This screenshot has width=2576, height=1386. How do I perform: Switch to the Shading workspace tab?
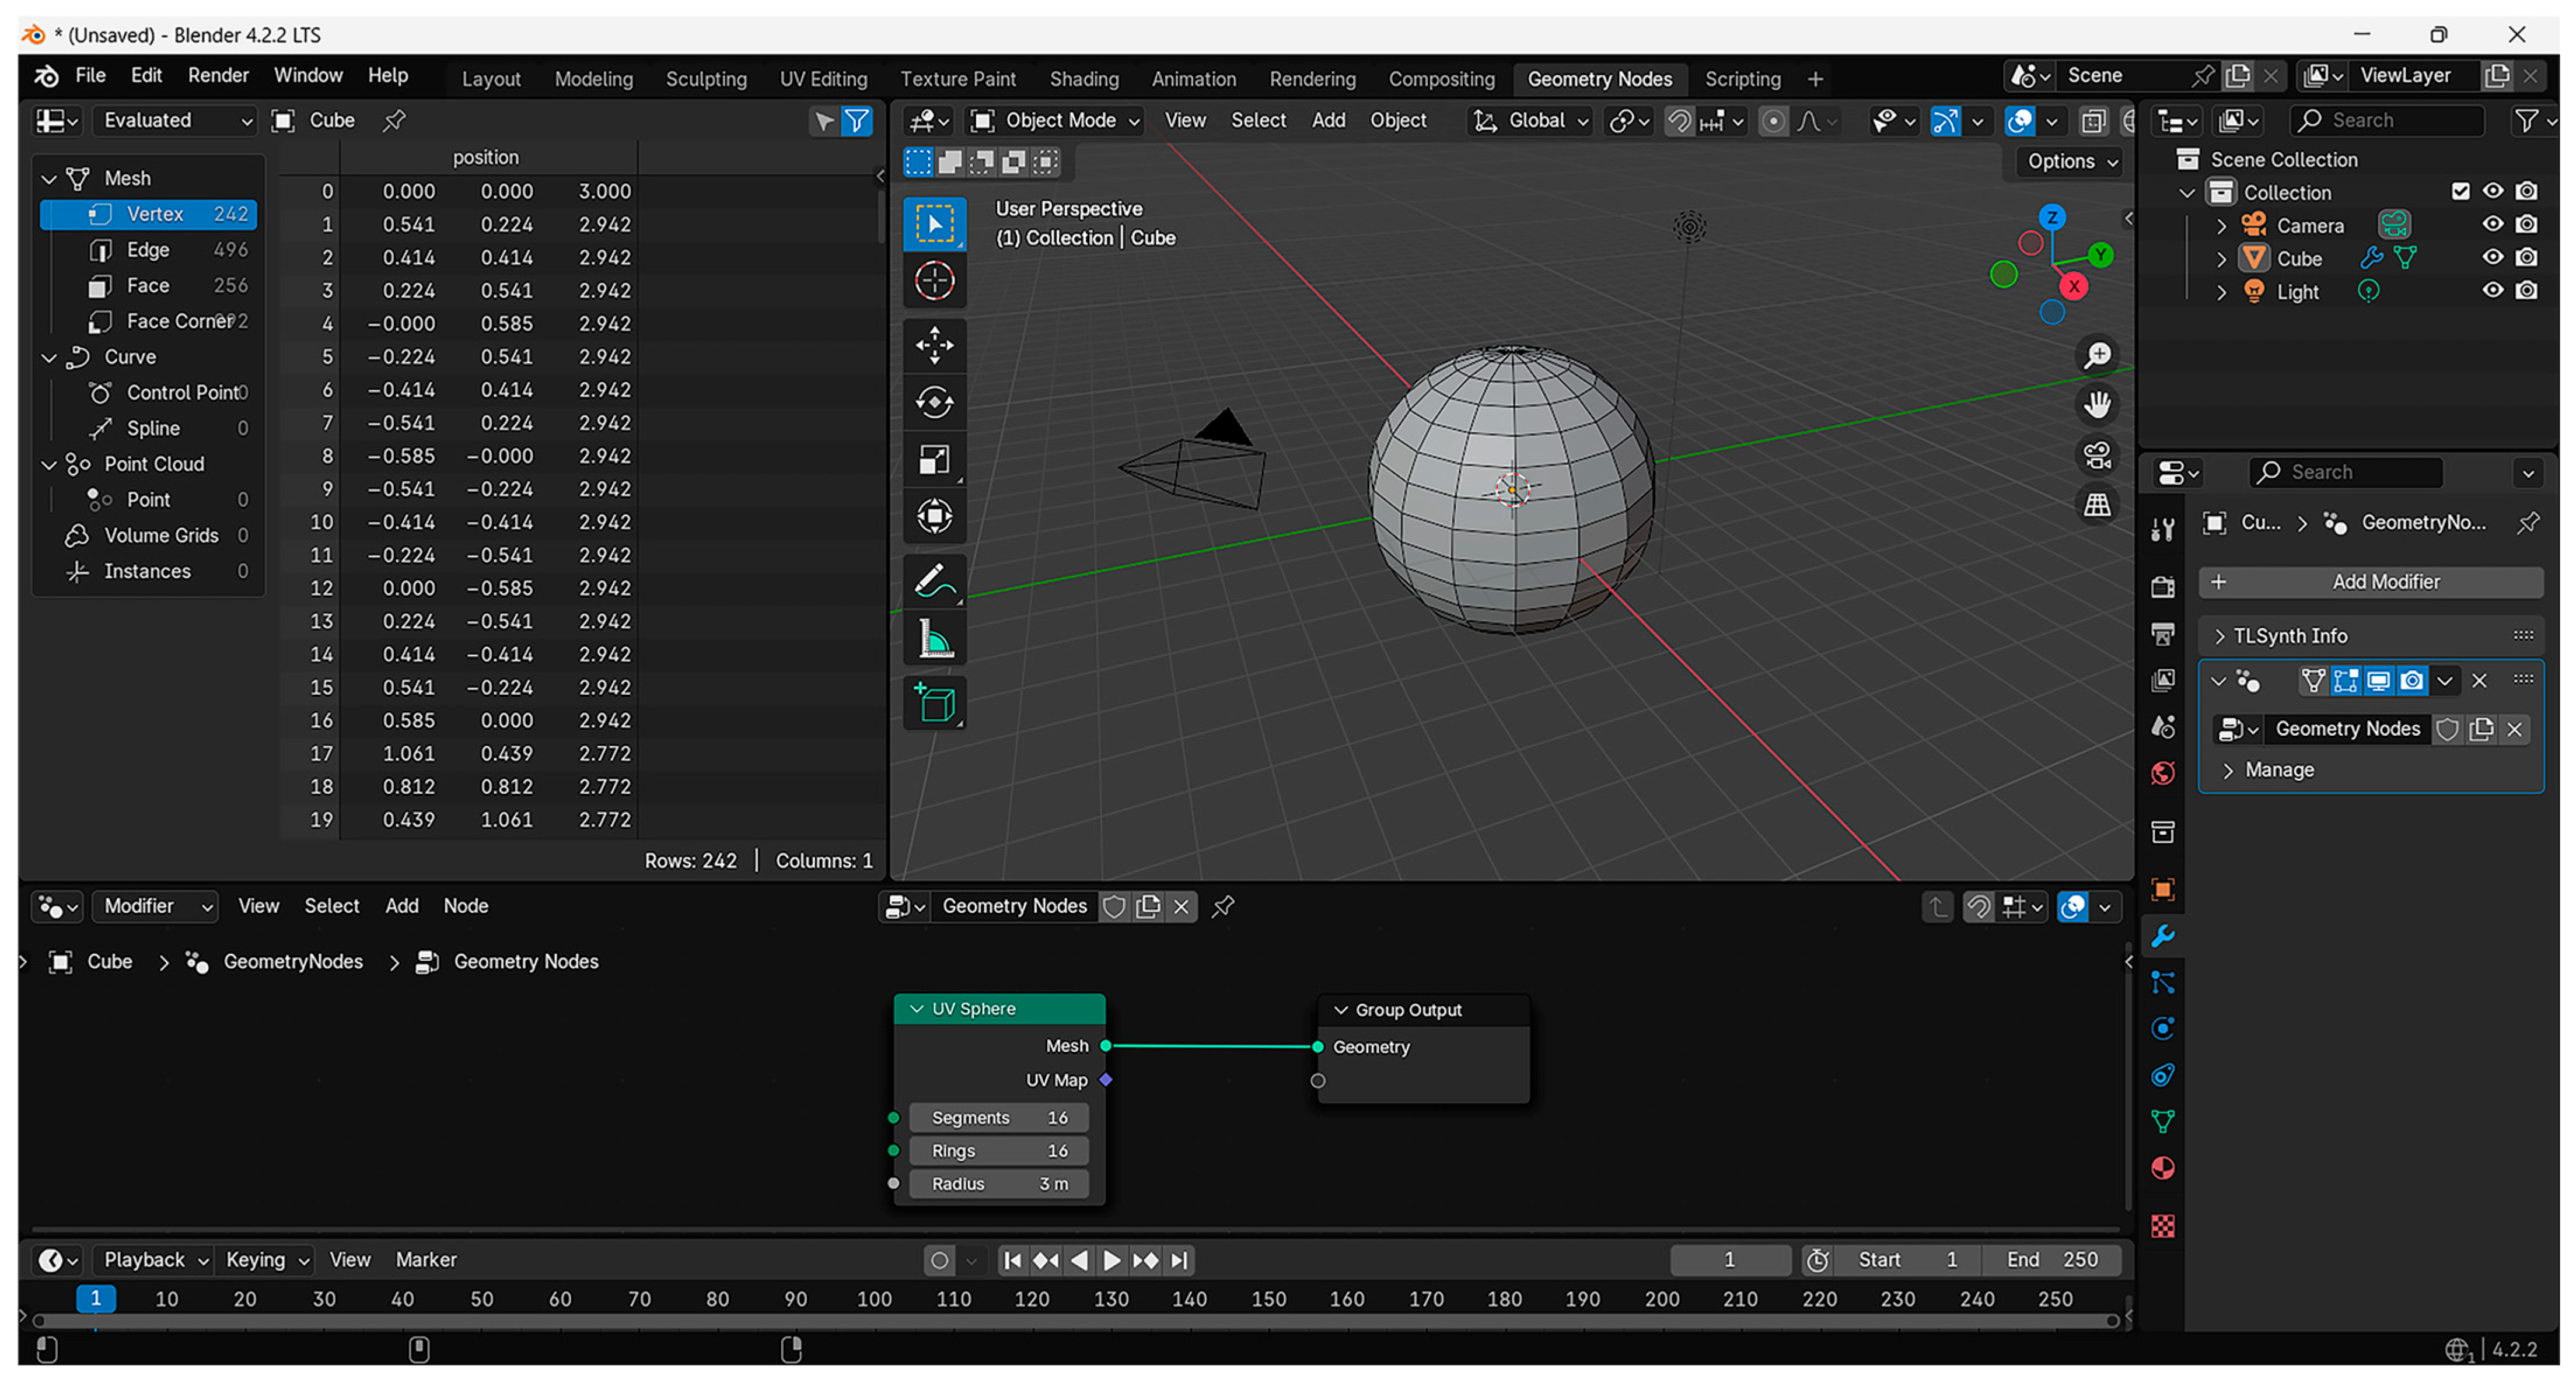click(x=1083, y=79)
